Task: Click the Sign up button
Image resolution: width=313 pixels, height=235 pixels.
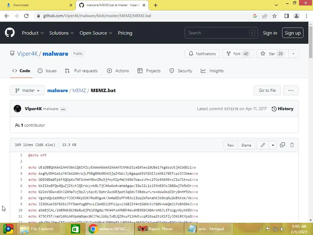Action: coord(293,33)
